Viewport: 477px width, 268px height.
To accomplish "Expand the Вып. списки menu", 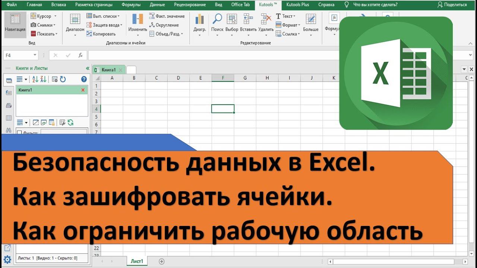I will pyautogui.click(x=103, y=16).
